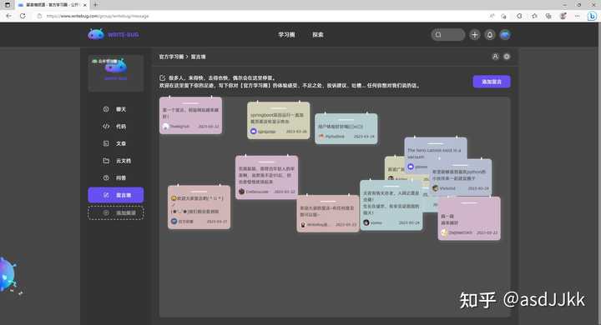The image size is (601, 325).
Task: Click the browser profile avatar icon
Action: (x=563, y=16)
